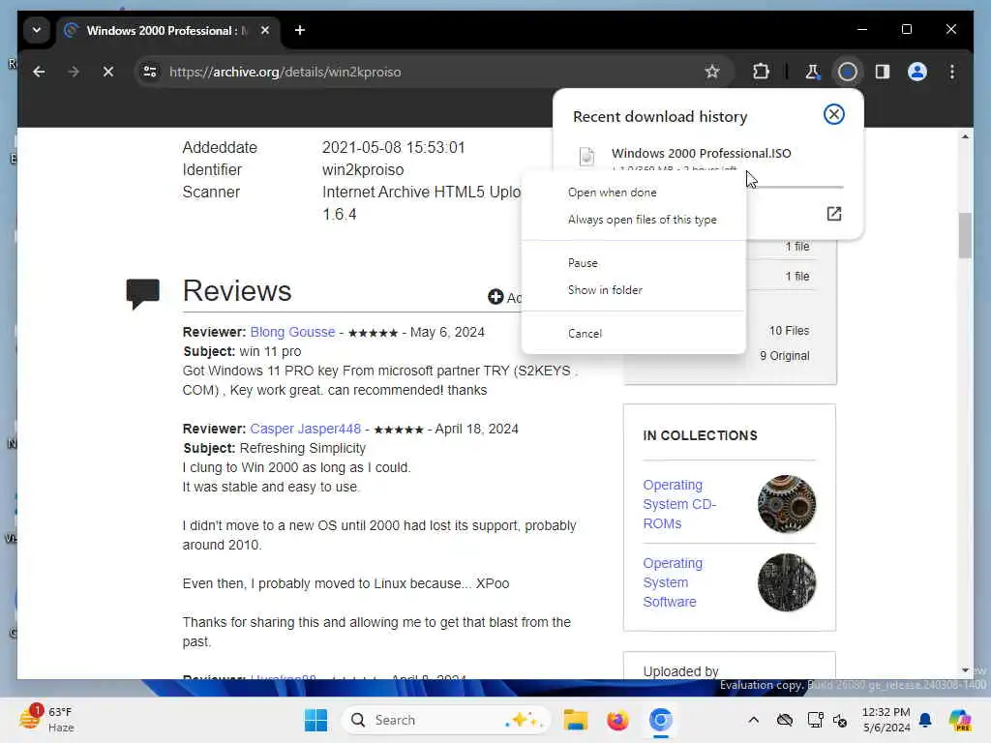The width and height of the screenshot is (991, 743).
Task: Click the 9 Original entry
Action: (x=784, y=356)
